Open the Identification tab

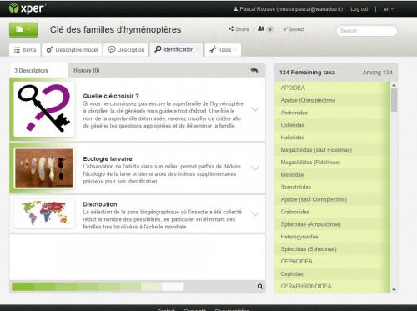click(177, 49)
